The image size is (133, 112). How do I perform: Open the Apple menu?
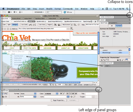point(3,9)
